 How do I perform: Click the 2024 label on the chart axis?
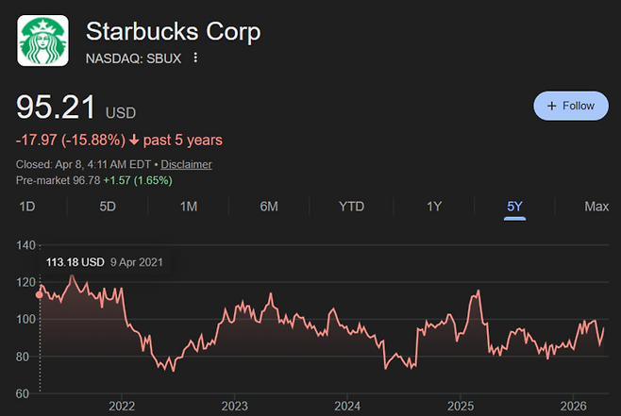pyautogui.click(x=347, y=407)
